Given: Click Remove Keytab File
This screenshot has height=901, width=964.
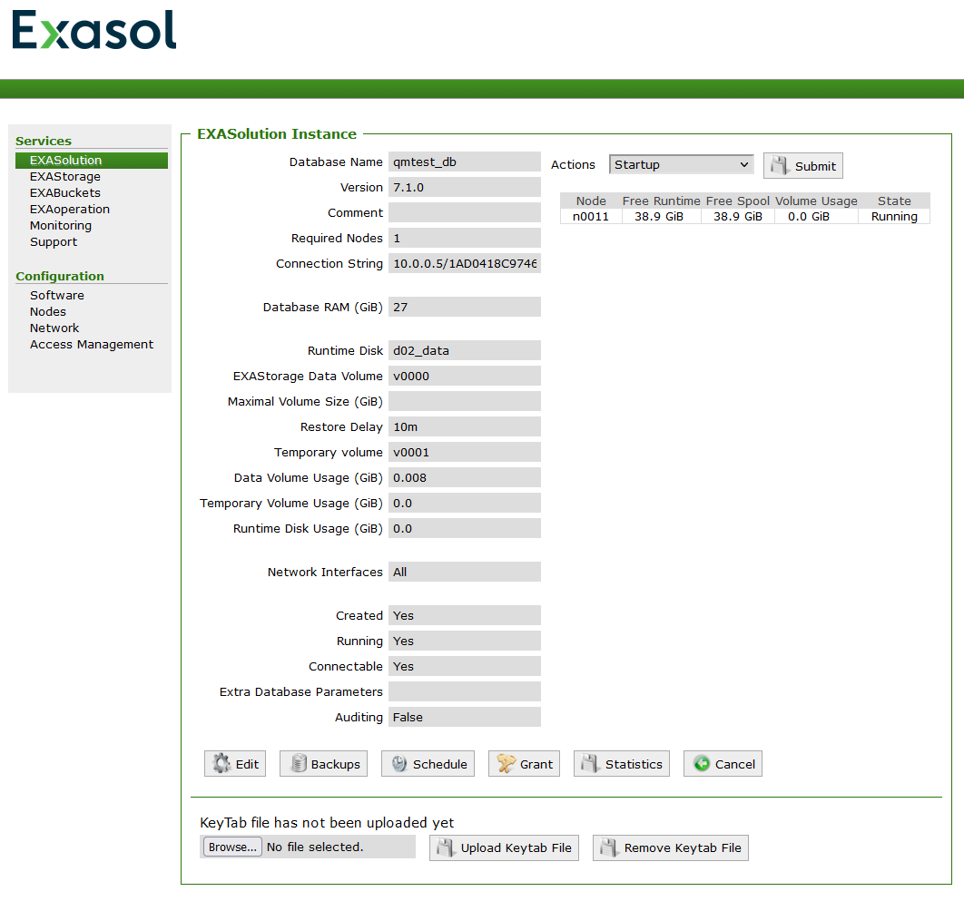Looking at the screenshot, I should tap(670, 847).
